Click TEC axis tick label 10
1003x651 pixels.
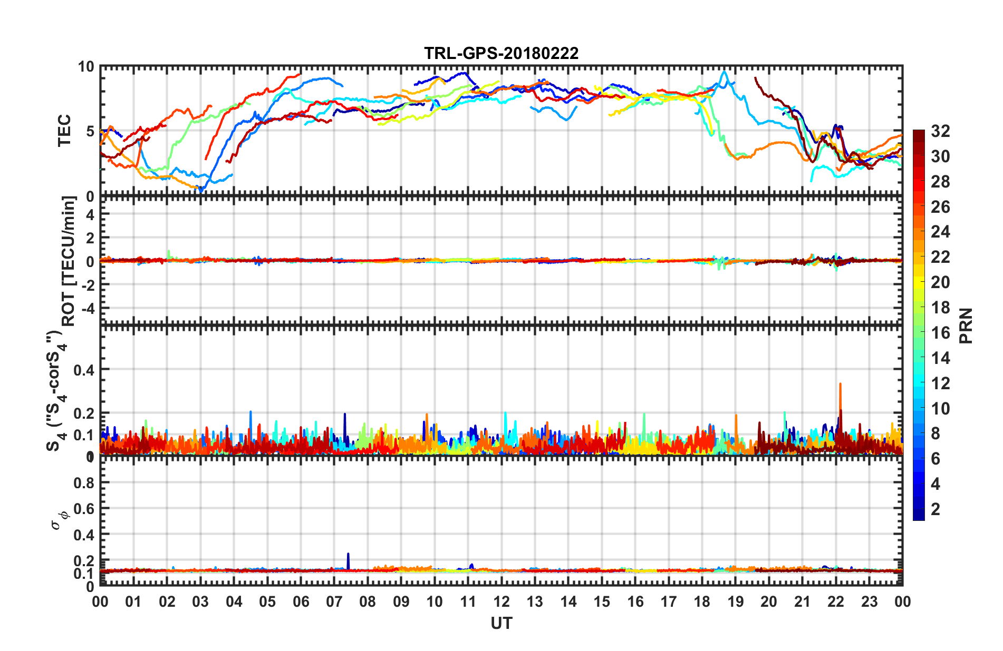pyautogui.click(x=86, y=67)
